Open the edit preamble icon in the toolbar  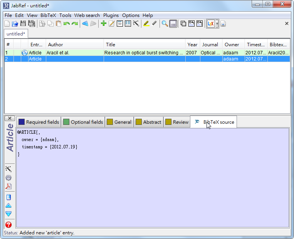(x=119, y=24)
